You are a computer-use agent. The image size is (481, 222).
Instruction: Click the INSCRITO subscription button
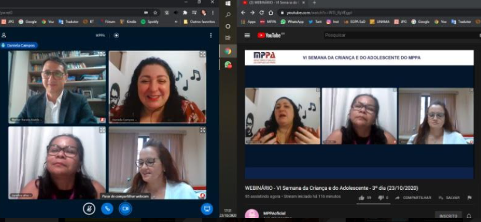click(448, 215)
